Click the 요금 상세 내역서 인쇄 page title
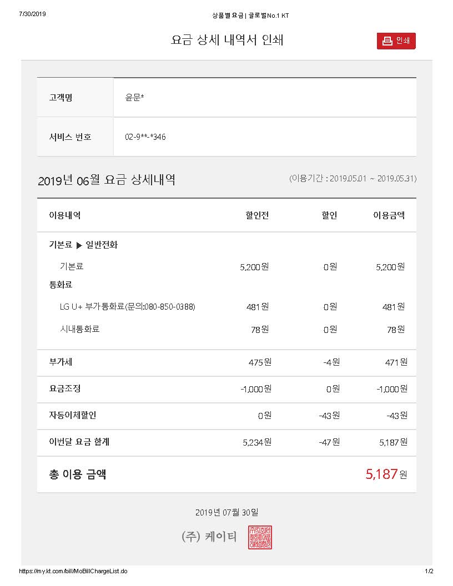This screenshot has width=453, height=586. click(x=227, y=41)
